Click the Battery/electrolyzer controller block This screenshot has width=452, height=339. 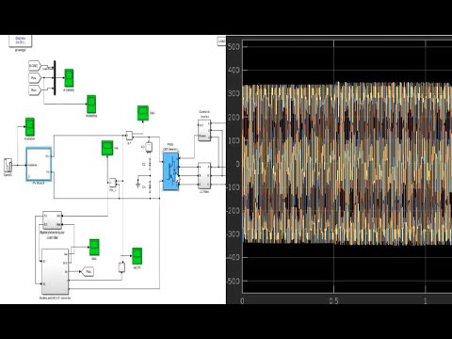pos(52,220)
